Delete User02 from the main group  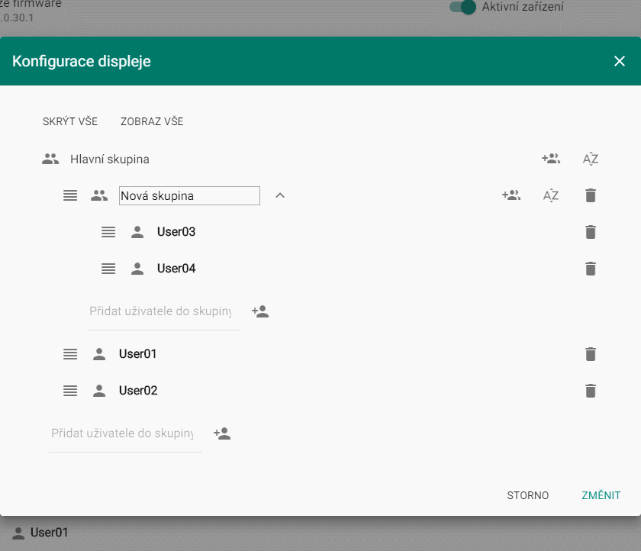[x=591, y=391]
